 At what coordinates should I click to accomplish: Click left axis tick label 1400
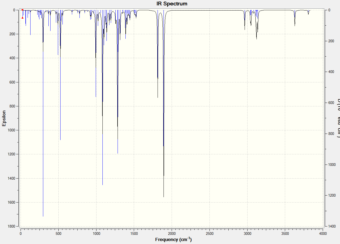point(11,178)
